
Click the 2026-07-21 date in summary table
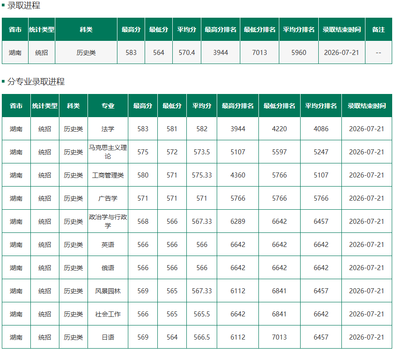tap(341, 53)
